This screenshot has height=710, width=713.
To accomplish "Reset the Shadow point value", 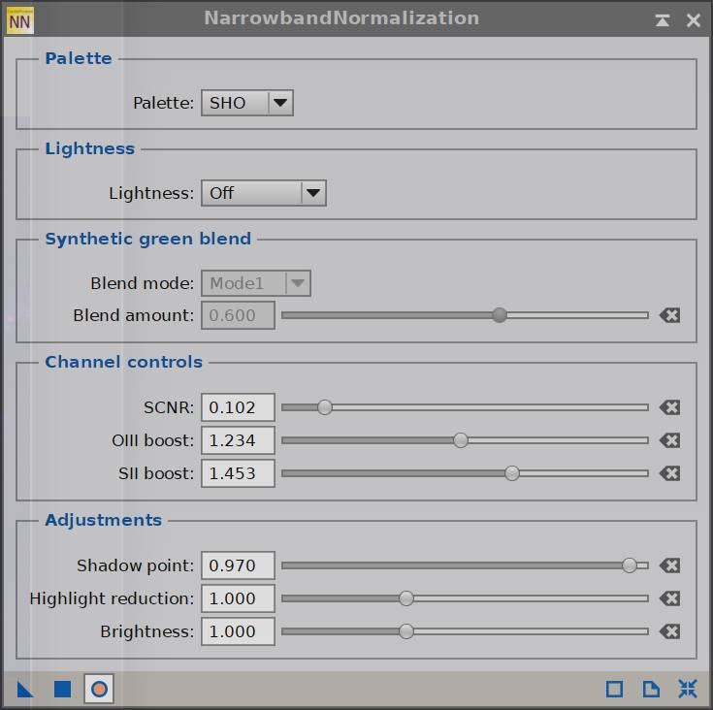I will click(x=669, y=565).
